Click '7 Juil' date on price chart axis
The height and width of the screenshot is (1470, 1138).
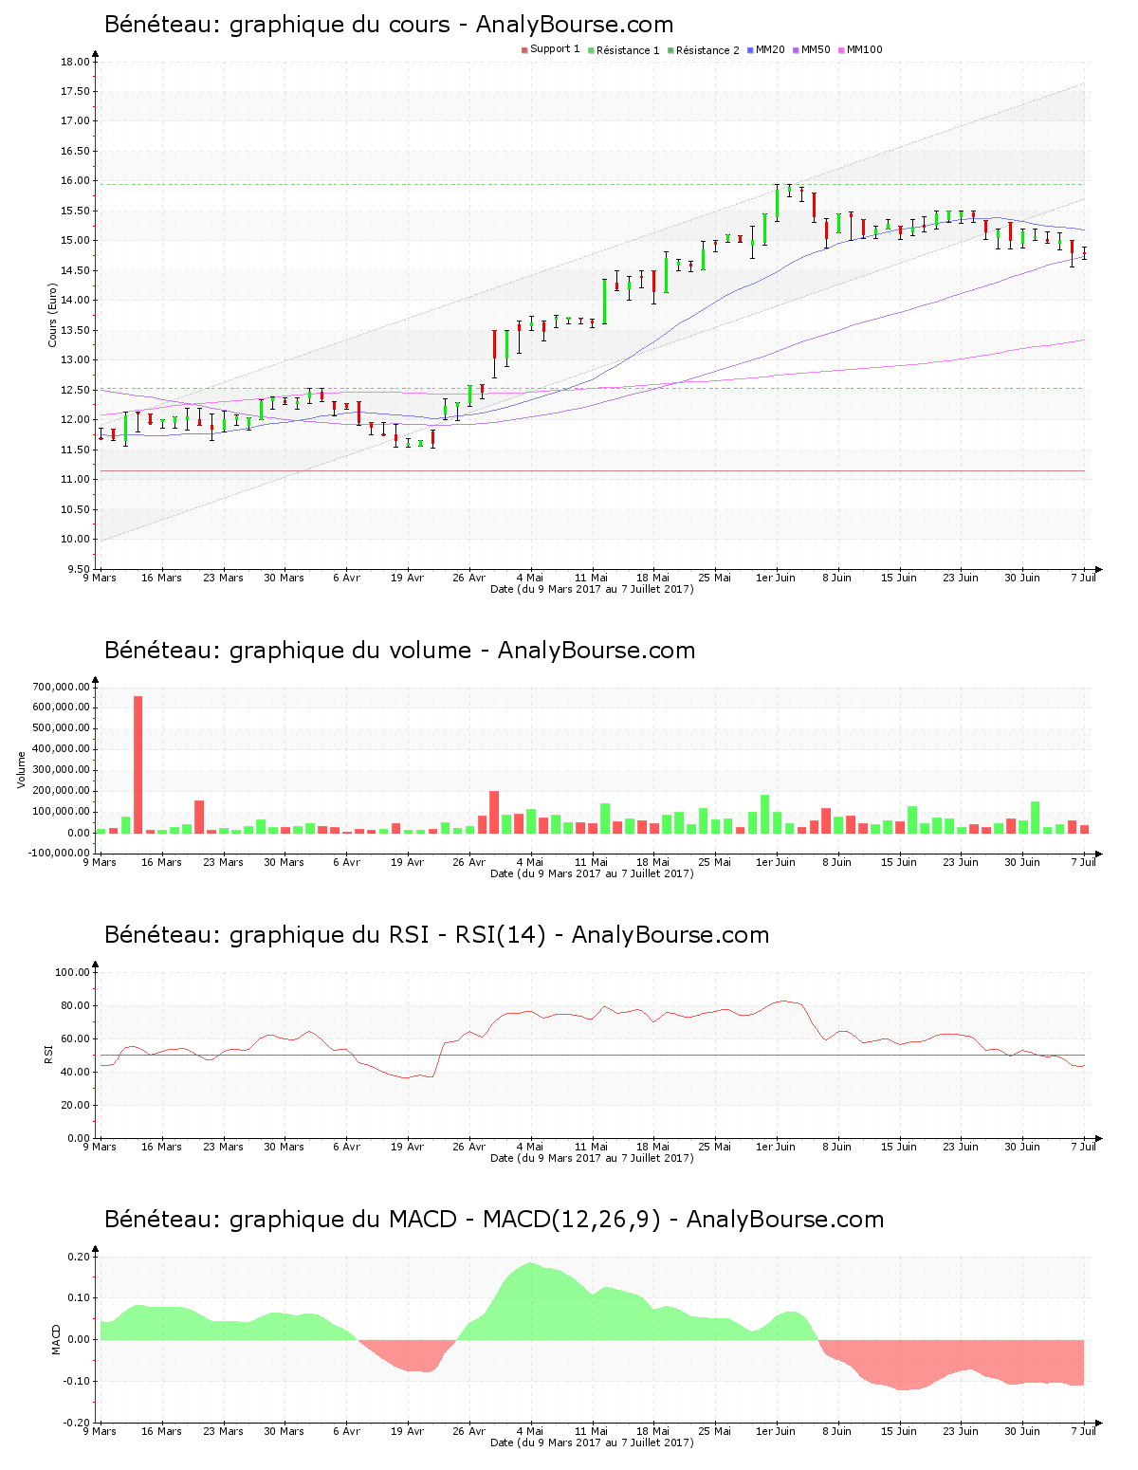[x=1083, y=578]
